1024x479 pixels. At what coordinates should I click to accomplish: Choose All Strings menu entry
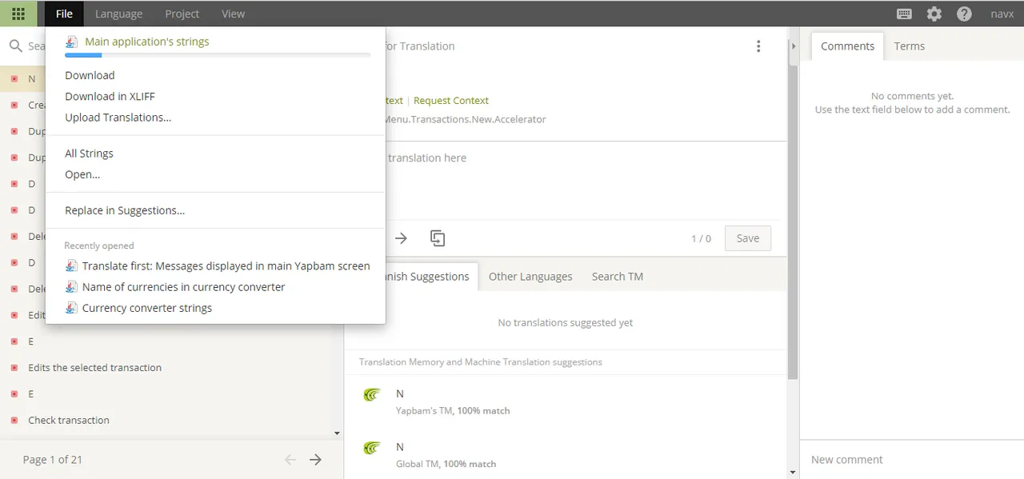point(89,154)
